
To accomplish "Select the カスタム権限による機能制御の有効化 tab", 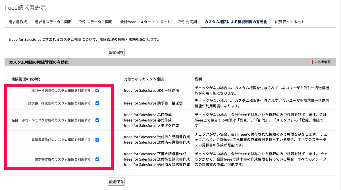I will [235, 21].
